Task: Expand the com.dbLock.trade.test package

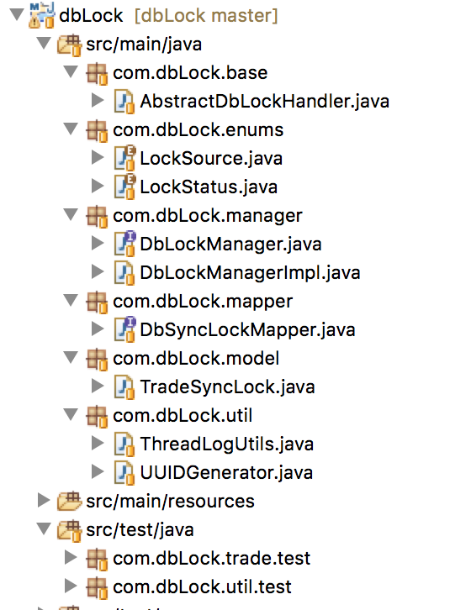Action: pyautogui.click(x=71, y=557)
